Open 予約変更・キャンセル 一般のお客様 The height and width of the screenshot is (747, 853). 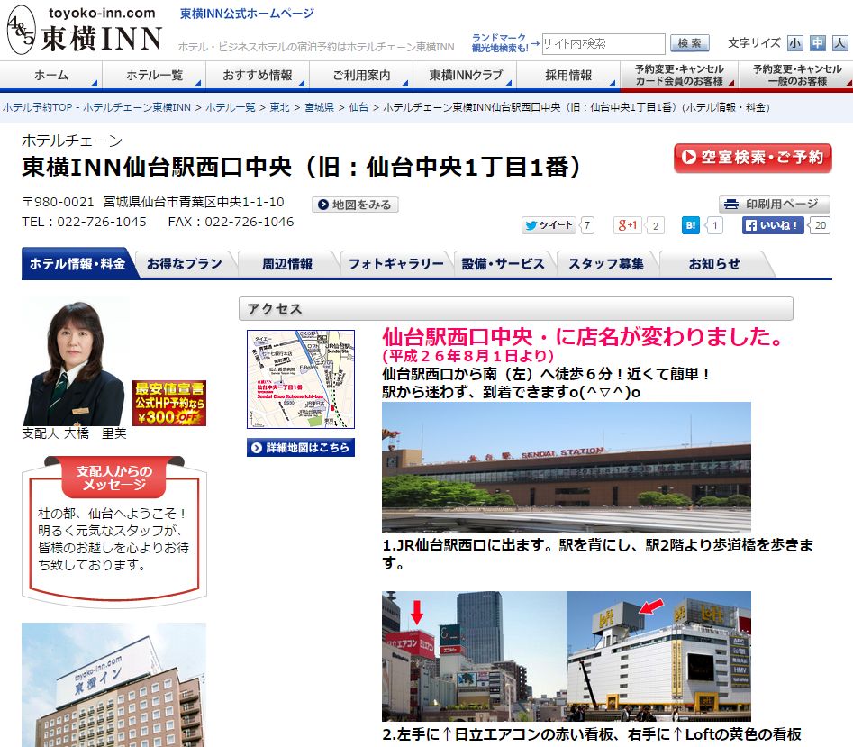click(x=796, y=75)
